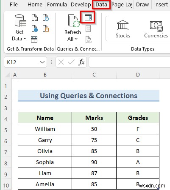Select cell containing William
Viewport: 170px width, 190px height.
pos(45,129)
